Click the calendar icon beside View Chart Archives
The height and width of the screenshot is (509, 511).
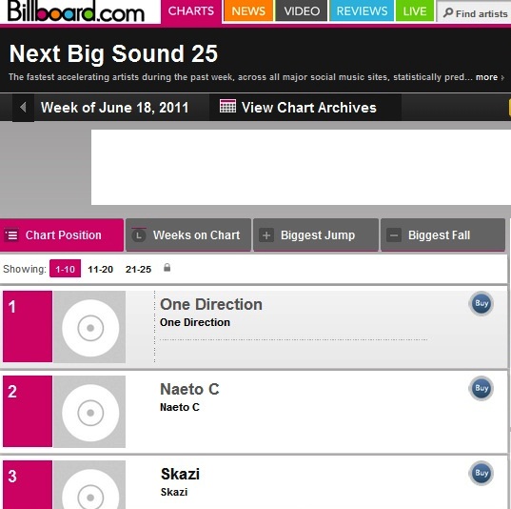point(227,106)
